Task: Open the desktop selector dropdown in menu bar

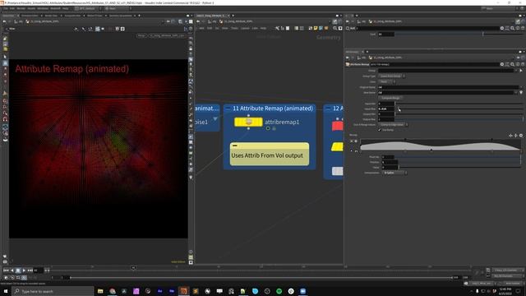Action: [x=87, y=8]
